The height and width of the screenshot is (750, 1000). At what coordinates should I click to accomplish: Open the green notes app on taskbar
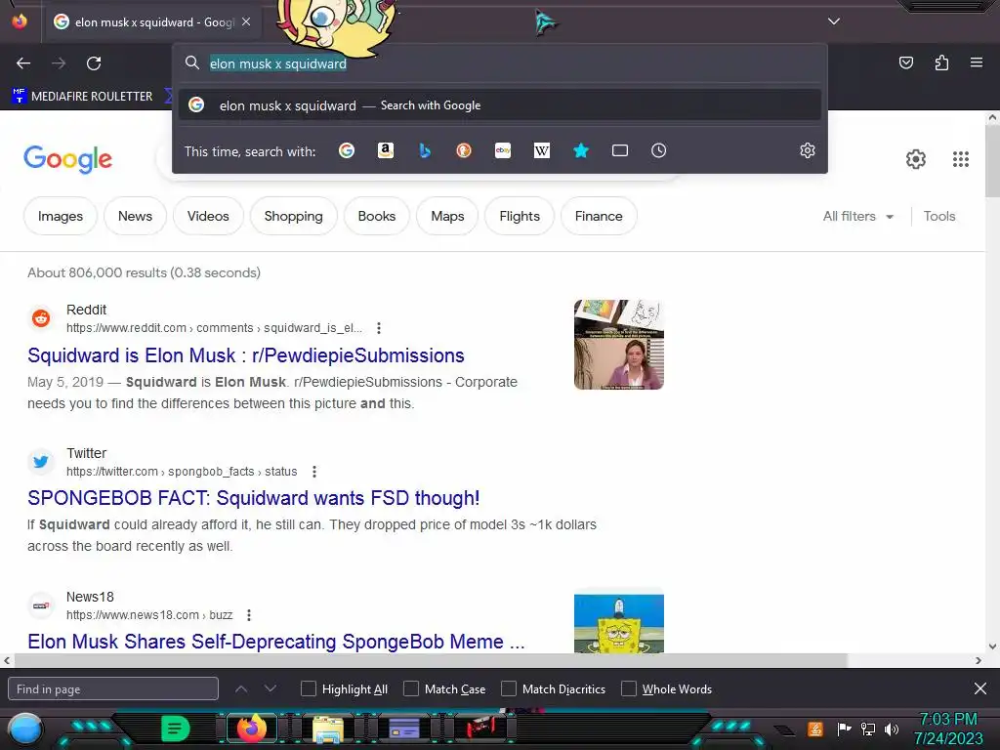pos(176,729)
